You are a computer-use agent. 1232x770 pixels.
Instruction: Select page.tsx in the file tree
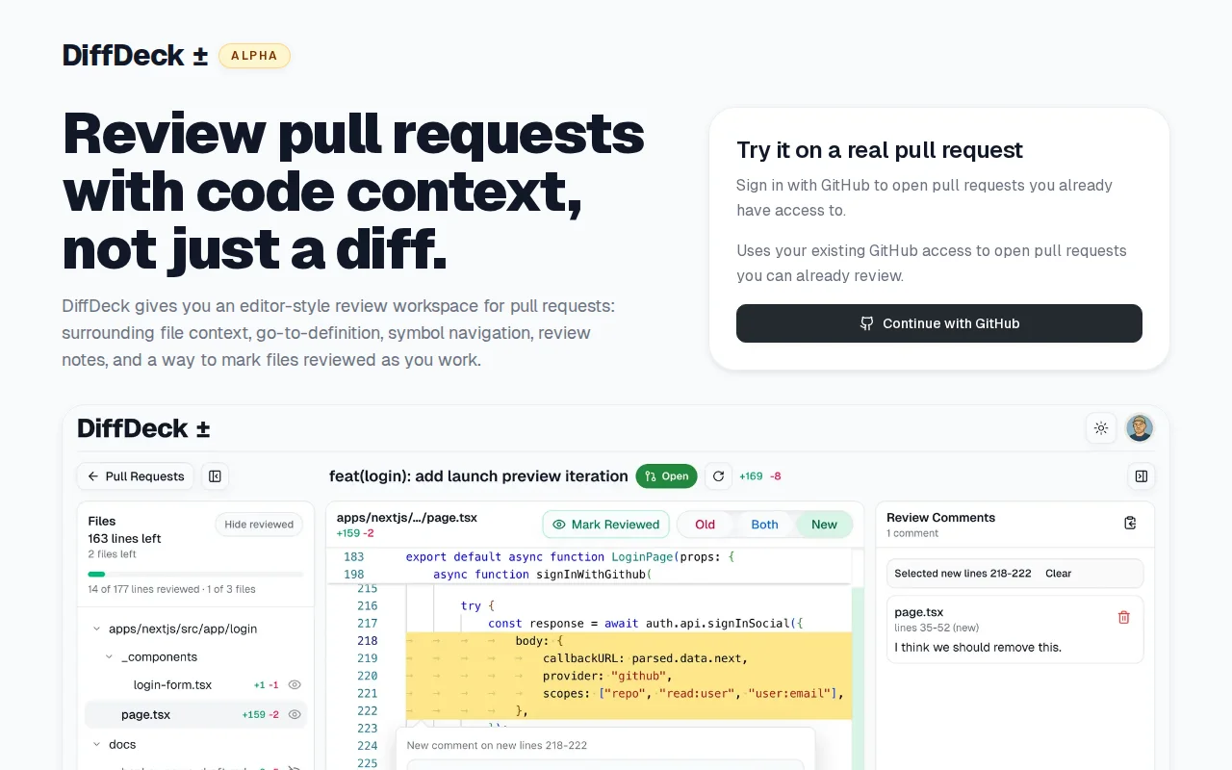click(x=145, y=715)
